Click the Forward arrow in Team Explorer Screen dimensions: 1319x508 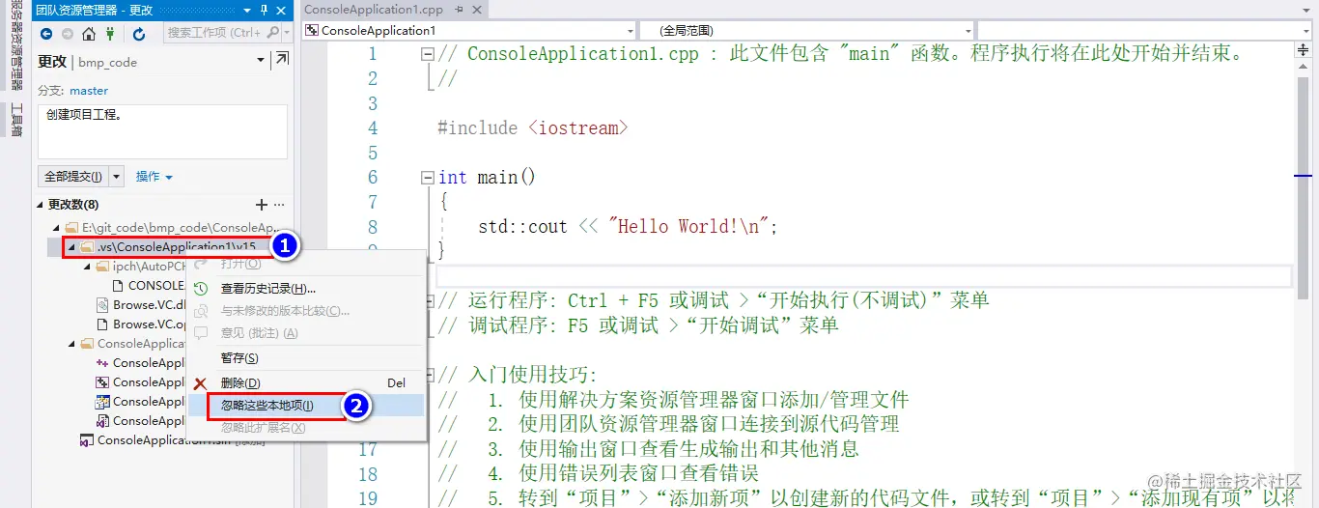click(68, 34)
